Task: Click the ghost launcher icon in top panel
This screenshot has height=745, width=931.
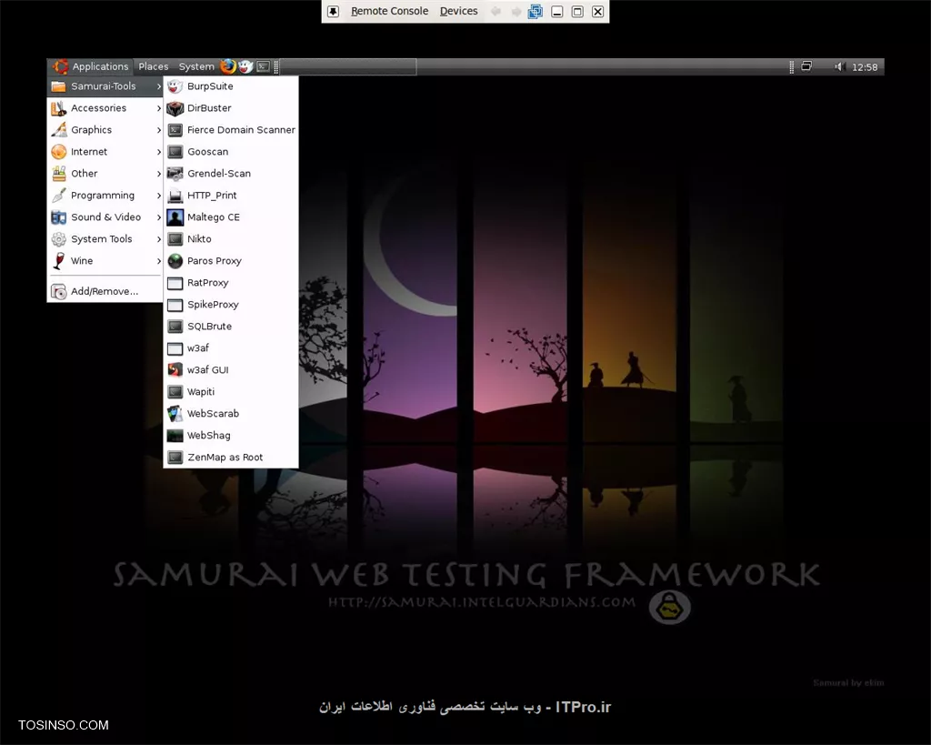Action: click(x=245, y=66)
